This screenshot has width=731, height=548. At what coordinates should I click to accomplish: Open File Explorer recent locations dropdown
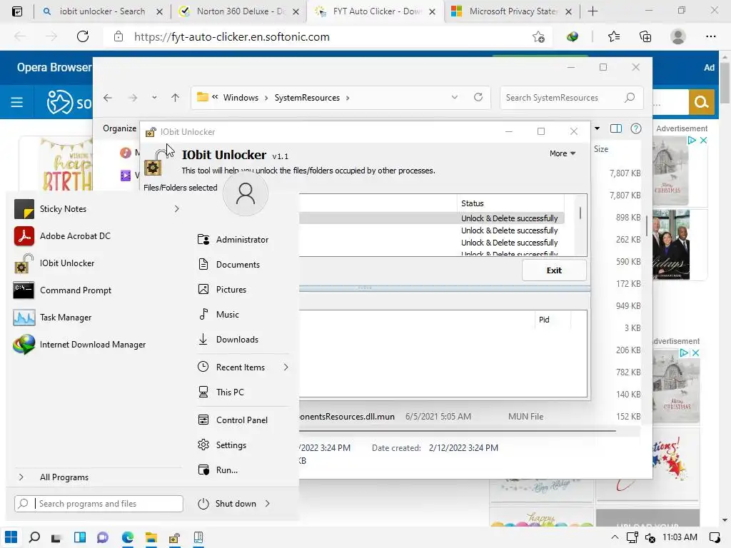(154, 98)
